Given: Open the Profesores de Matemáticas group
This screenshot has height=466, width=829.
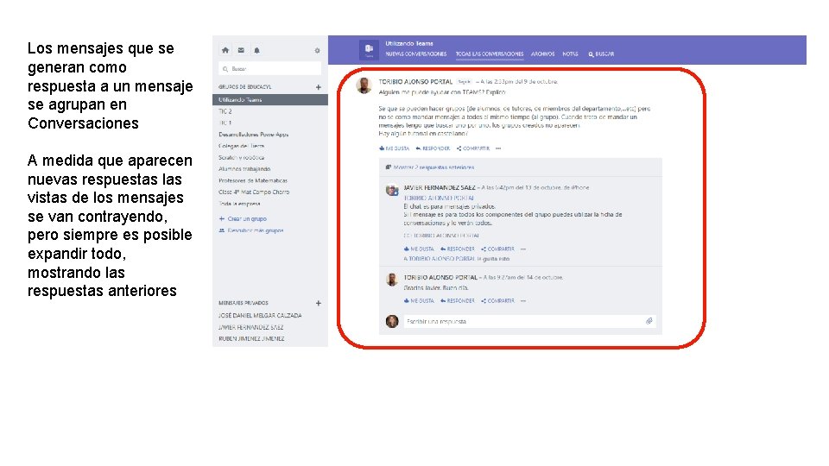Looking at the screenshot, I should pyautogui.click(x=253, y=180).
